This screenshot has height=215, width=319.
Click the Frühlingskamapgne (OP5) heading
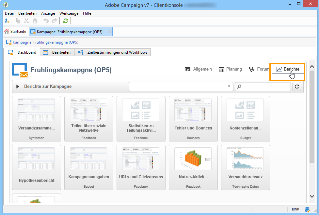click(71, 70)
